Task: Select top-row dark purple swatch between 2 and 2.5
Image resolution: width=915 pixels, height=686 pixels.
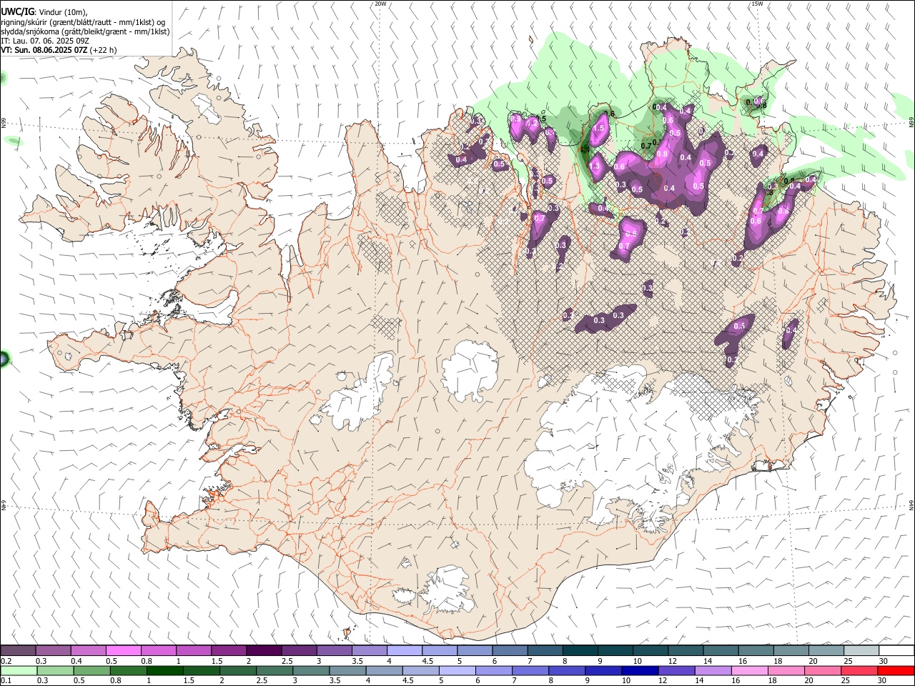Action: point(264,651)
